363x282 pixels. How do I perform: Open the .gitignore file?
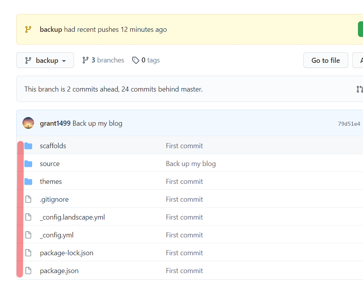pyautogui.click(x=54, y=199)
